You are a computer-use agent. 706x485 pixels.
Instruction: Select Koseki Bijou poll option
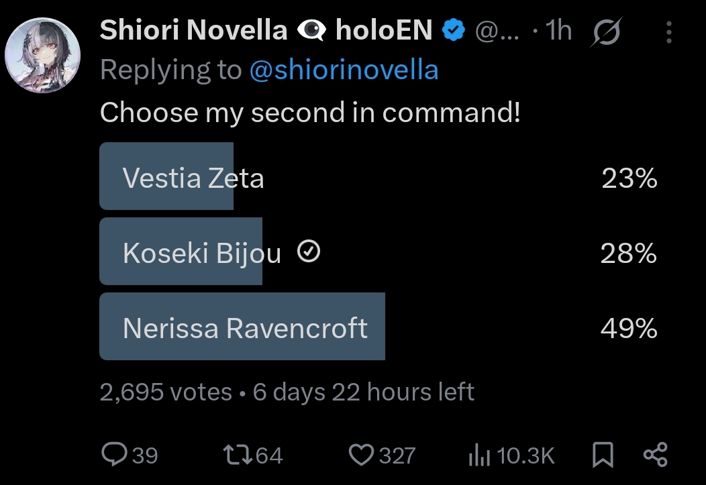(201, 254)
